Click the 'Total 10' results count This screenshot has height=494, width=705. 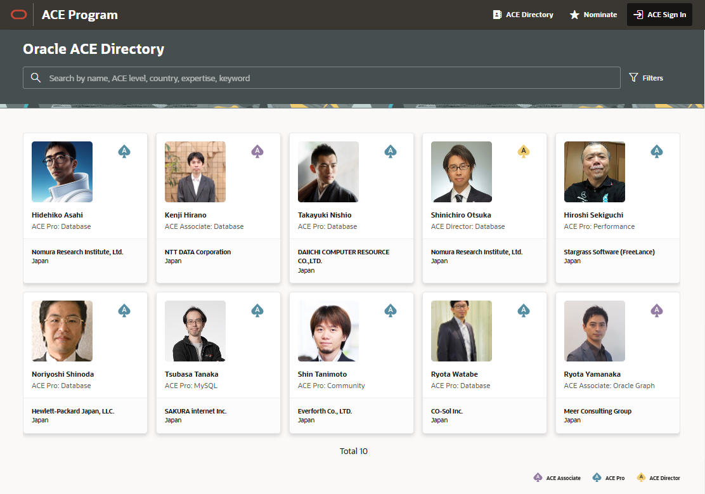pyautogui.click(x=353, y=452)
